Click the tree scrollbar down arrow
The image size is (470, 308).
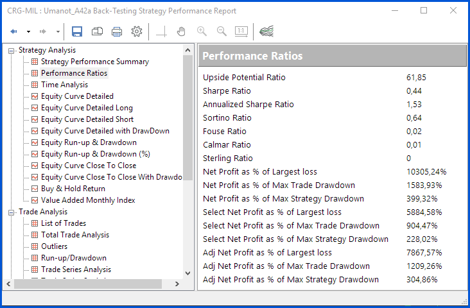pos(188,273)
